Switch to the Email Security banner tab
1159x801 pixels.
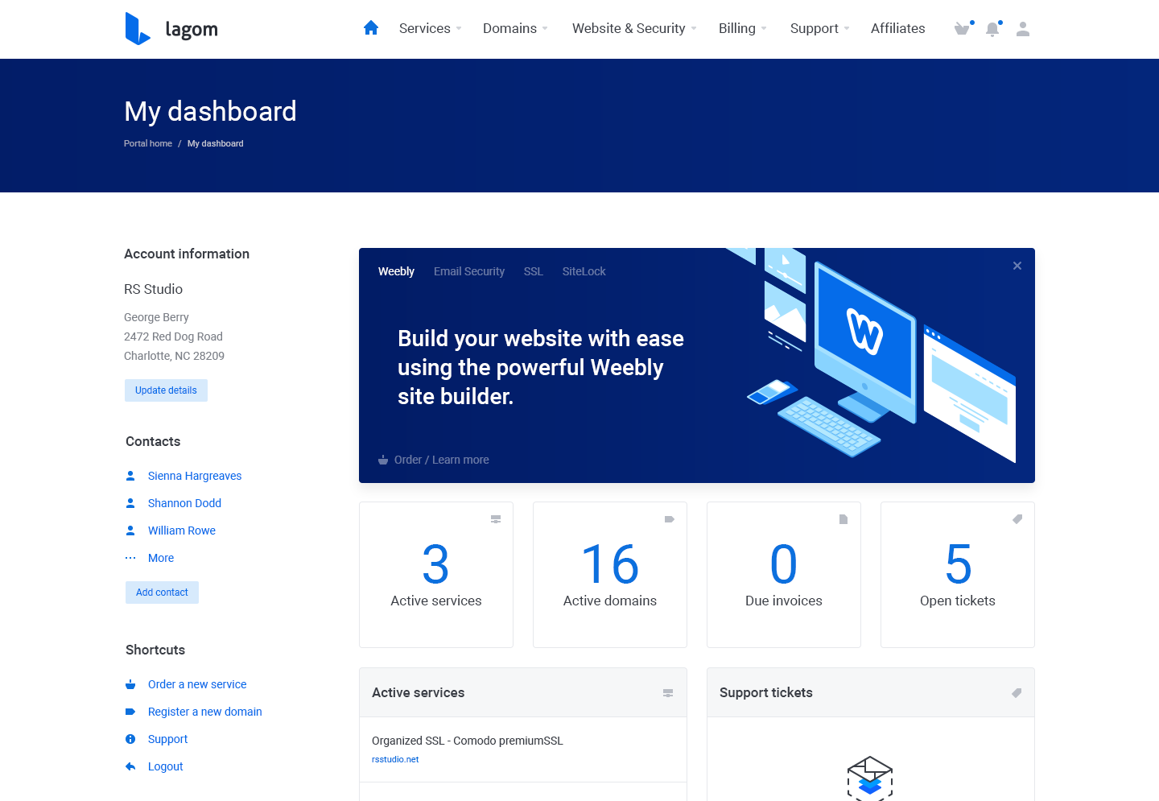click(469, 271)
